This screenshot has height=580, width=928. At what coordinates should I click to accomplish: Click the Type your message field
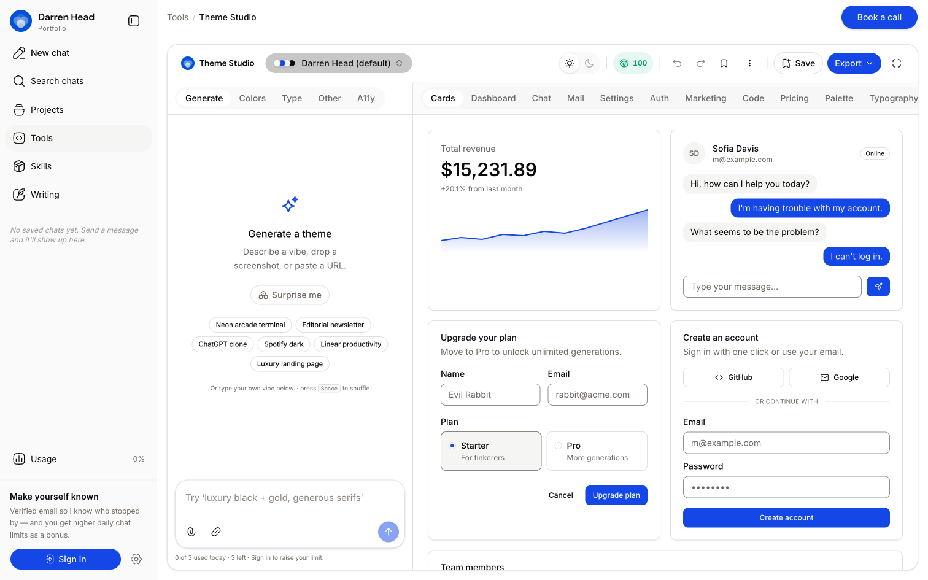click(x=772, y=287)
